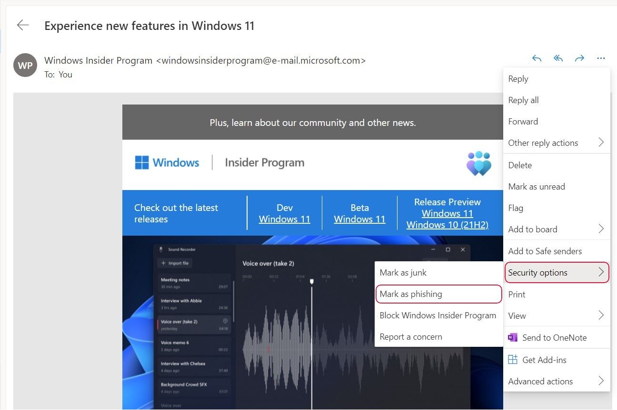Expand Other reply actions submenu

click(557, 143)
